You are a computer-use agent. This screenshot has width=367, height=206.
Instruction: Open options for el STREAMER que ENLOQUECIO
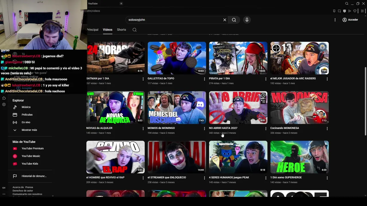point(204,178)
